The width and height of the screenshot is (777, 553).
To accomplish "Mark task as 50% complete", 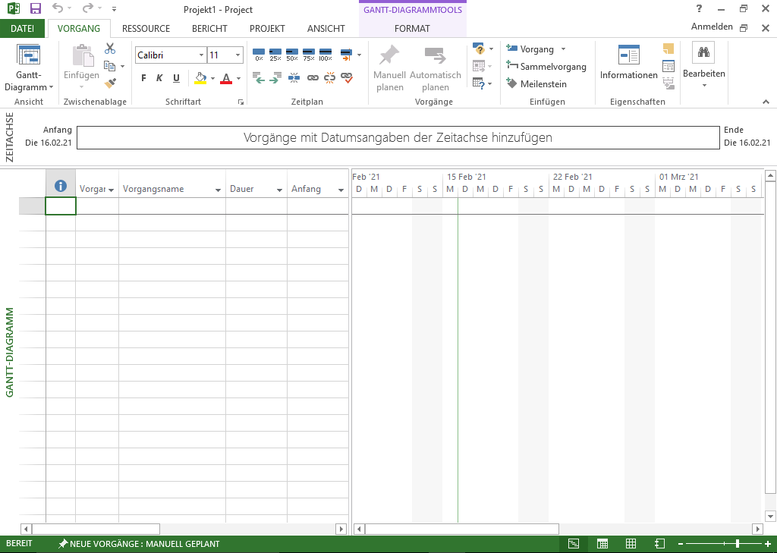I will (292, 55).
